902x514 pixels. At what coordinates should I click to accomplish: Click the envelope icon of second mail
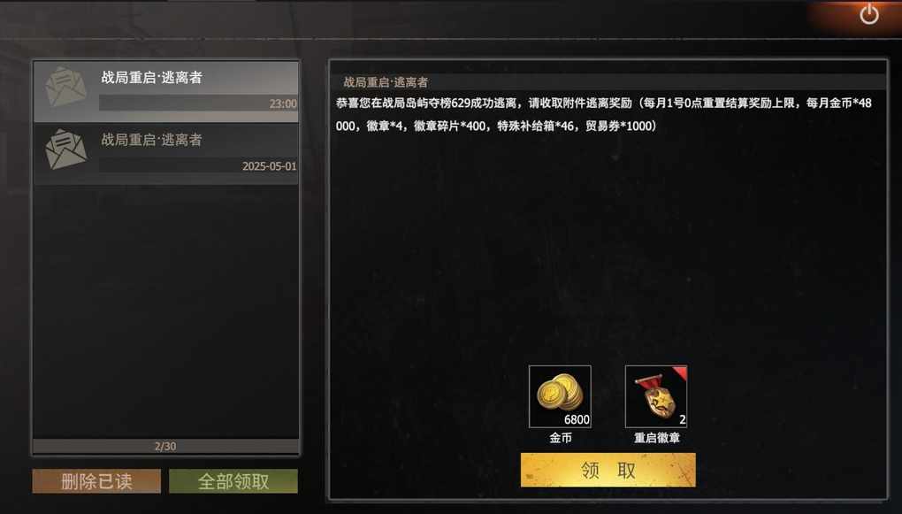pyautogui.click(x=65, y=150)
